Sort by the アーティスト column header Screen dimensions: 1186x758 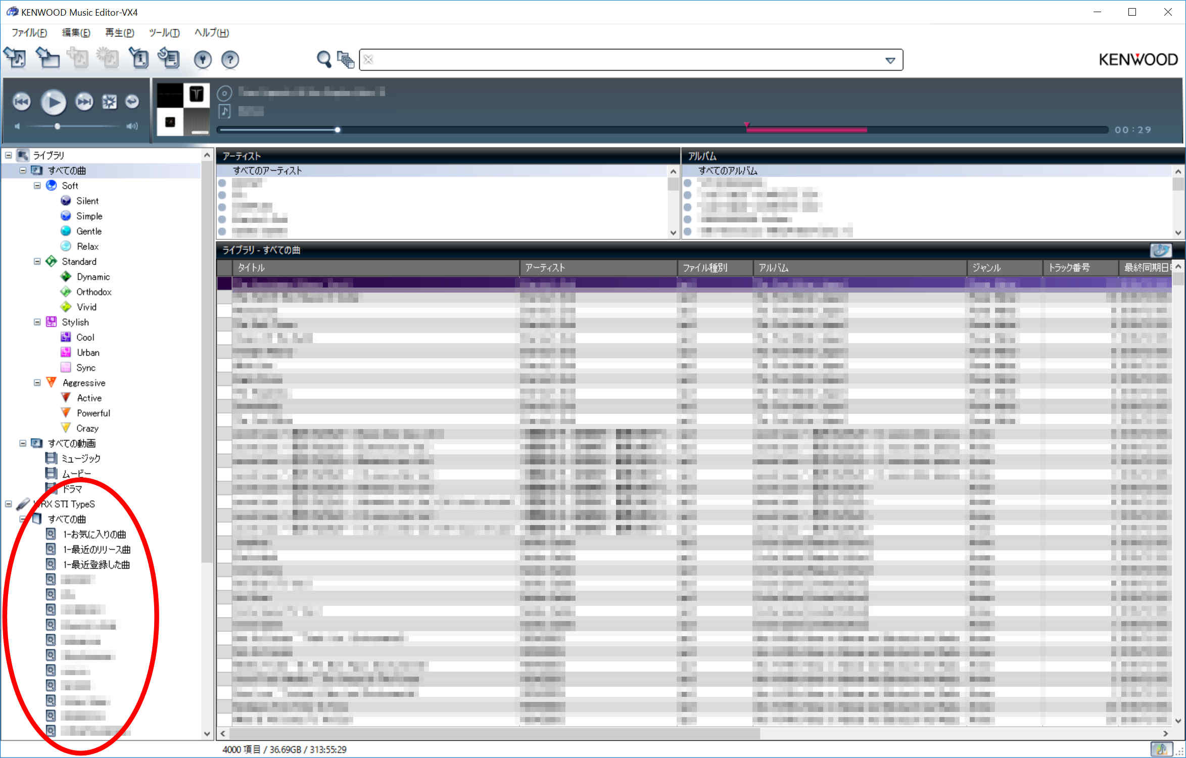(x=598, y=268)
